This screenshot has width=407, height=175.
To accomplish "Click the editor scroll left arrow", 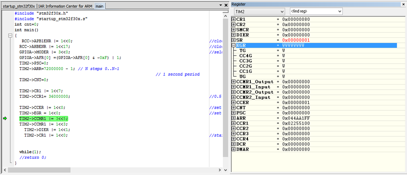I will coord(4,170).
